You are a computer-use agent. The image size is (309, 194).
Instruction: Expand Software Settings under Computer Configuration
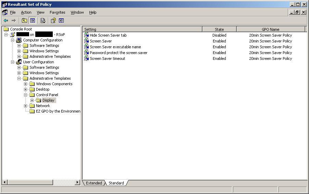pos(19,46)
